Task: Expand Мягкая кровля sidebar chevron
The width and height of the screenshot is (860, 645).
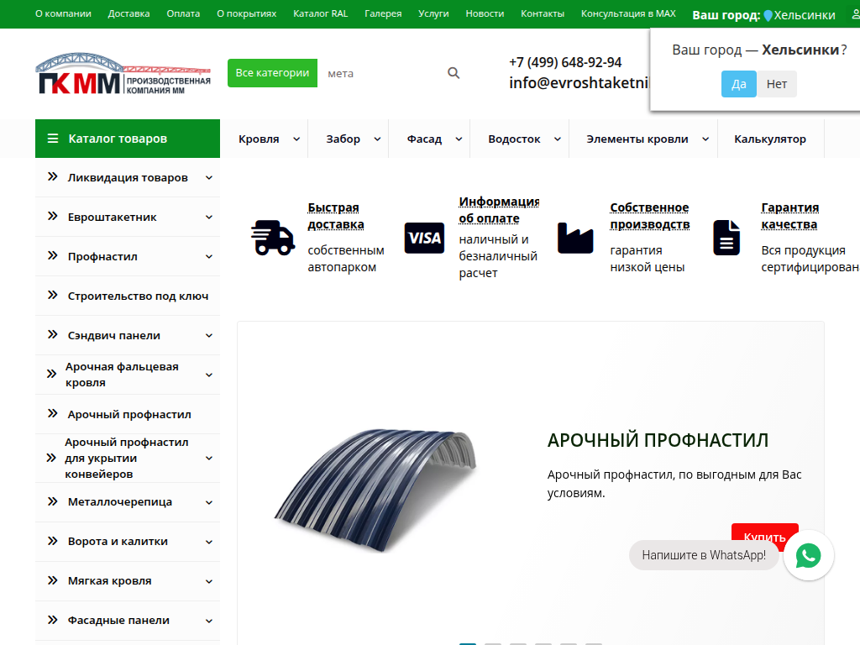Action: coord(209,581)
